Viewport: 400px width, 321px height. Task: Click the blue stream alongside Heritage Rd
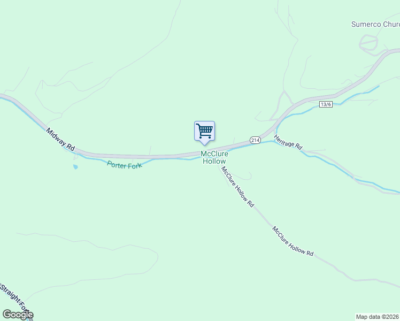click(x=332, y=165)
